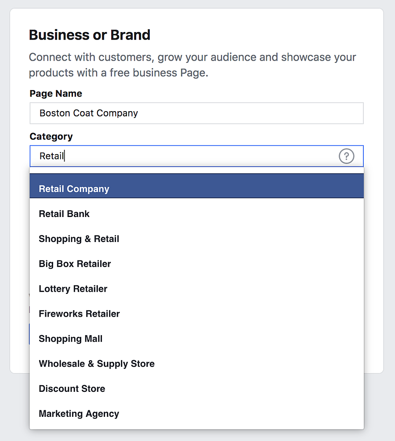
Task: Click empty card space right of heading
Action: point(264,35)
